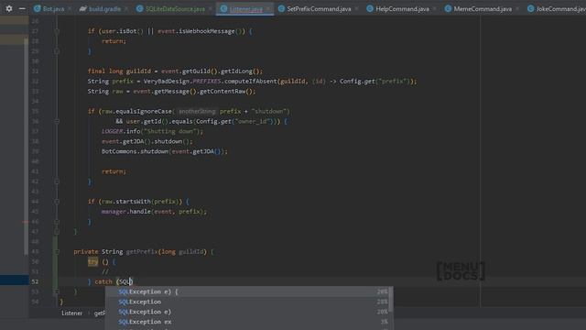586x330 pixels.
Task: Choose plain 'SQLException' completion suggestion
Action: (247, 302)
